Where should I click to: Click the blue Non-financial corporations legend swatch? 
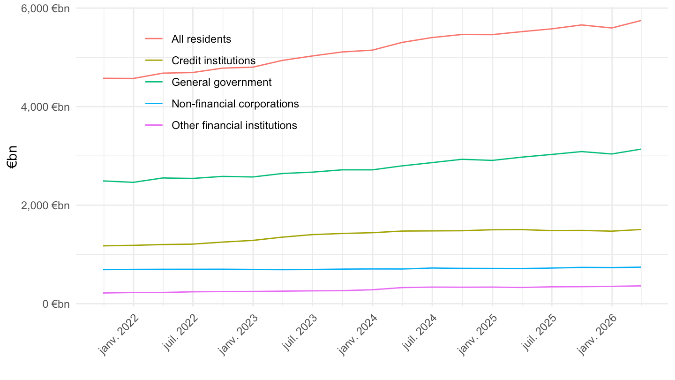point(154,104)
